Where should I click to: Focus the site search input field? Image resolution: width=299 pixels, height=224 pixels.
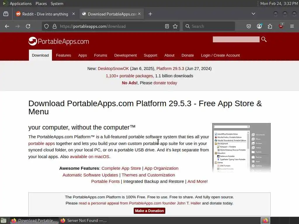pyautogui.click(x=236, y=39)
